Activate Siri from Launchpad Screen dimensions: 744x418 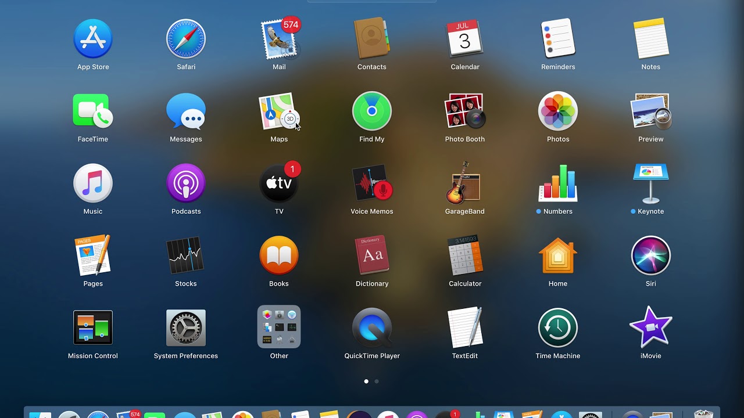click(650, 255)
